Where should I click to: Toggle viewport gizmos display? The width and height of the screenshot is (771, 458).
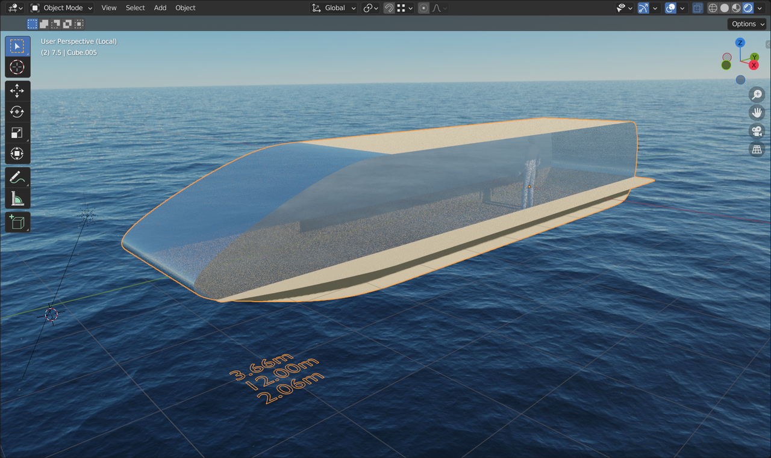pos(643,8)
